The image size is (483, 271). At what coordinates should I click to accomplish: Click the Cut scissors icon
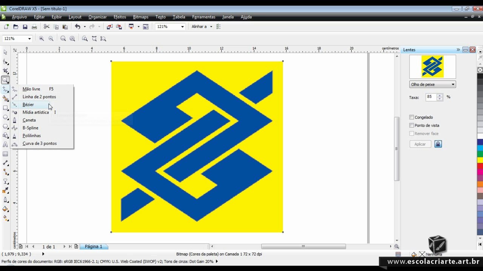click(x=47, y=27)
